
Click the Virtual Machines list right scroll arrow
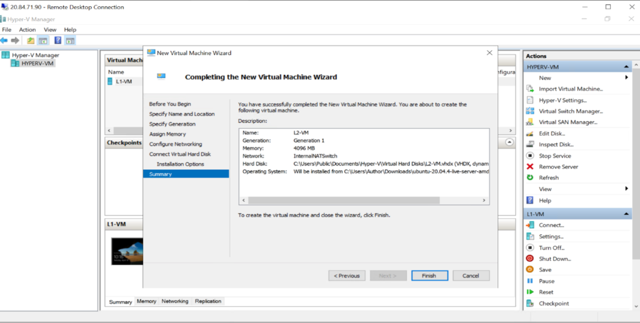(510, 131)
